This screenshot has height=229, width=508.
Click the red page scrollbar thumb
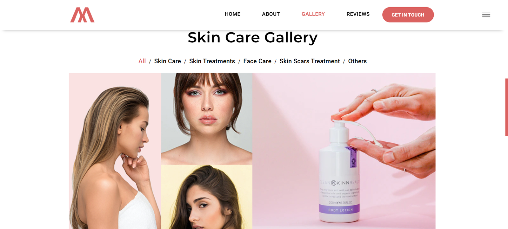506,107
